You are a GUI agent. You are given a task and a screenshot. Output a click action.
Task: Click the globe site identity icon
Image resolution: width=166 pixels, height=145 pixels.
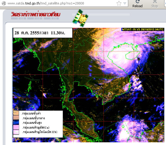click(4, 3)
